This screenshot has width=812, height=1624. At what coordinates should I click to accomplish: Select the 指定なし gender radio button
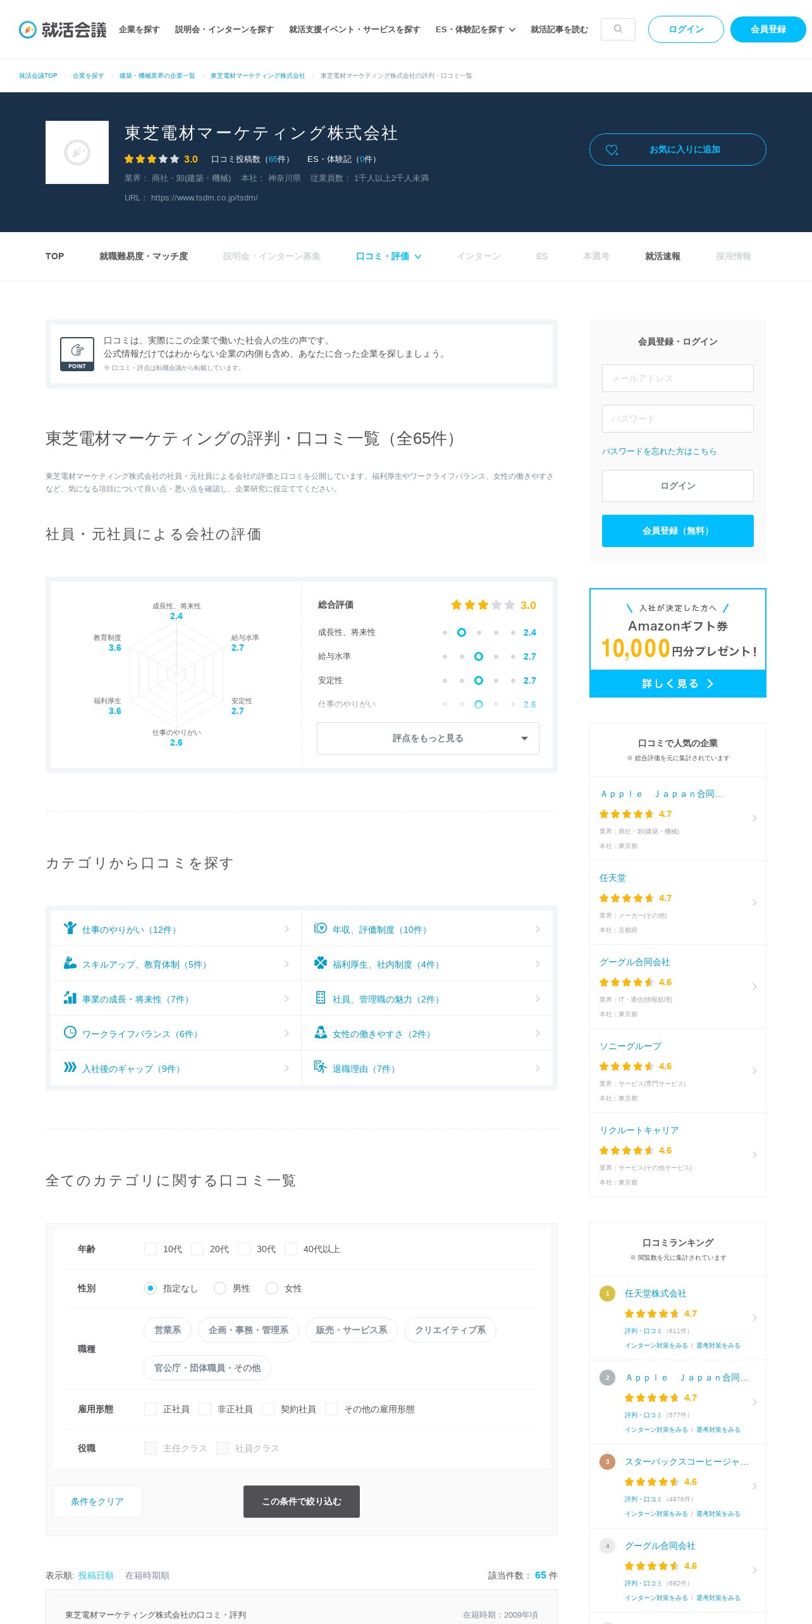coord(151,1288)
